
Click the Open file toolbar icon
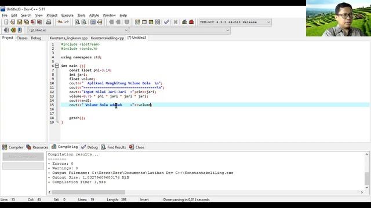pos(13,22)
